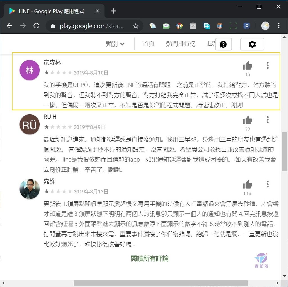
Task: Click the vertical scrollbar thumb
Action: point(284,151)
